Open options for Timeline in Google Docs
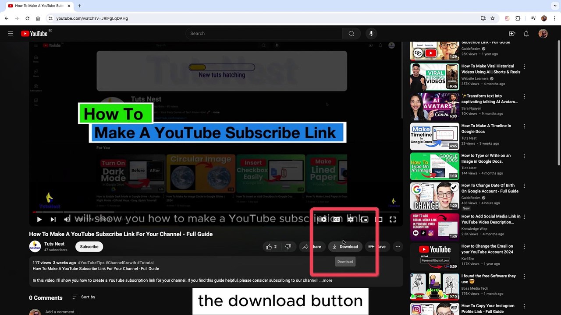Image resolution: width=561 pixels, height=315 pixels. [x=524, y=126]
